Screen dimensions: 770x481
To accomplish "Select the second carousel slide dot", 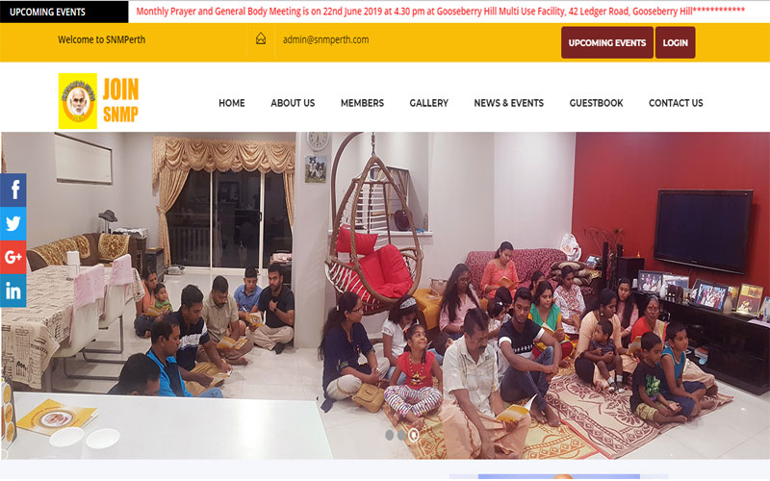I will 401,435.
